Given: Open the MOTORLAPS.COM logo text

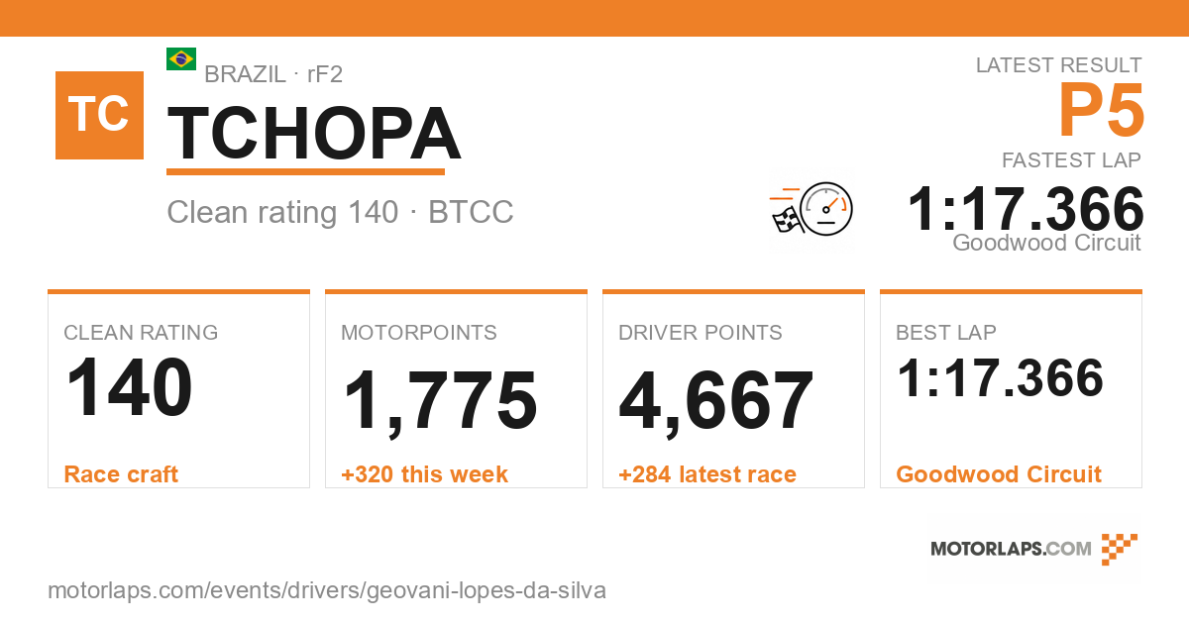Looking at the screenshot, I should pyautogui.click(x=1011, y=549).
